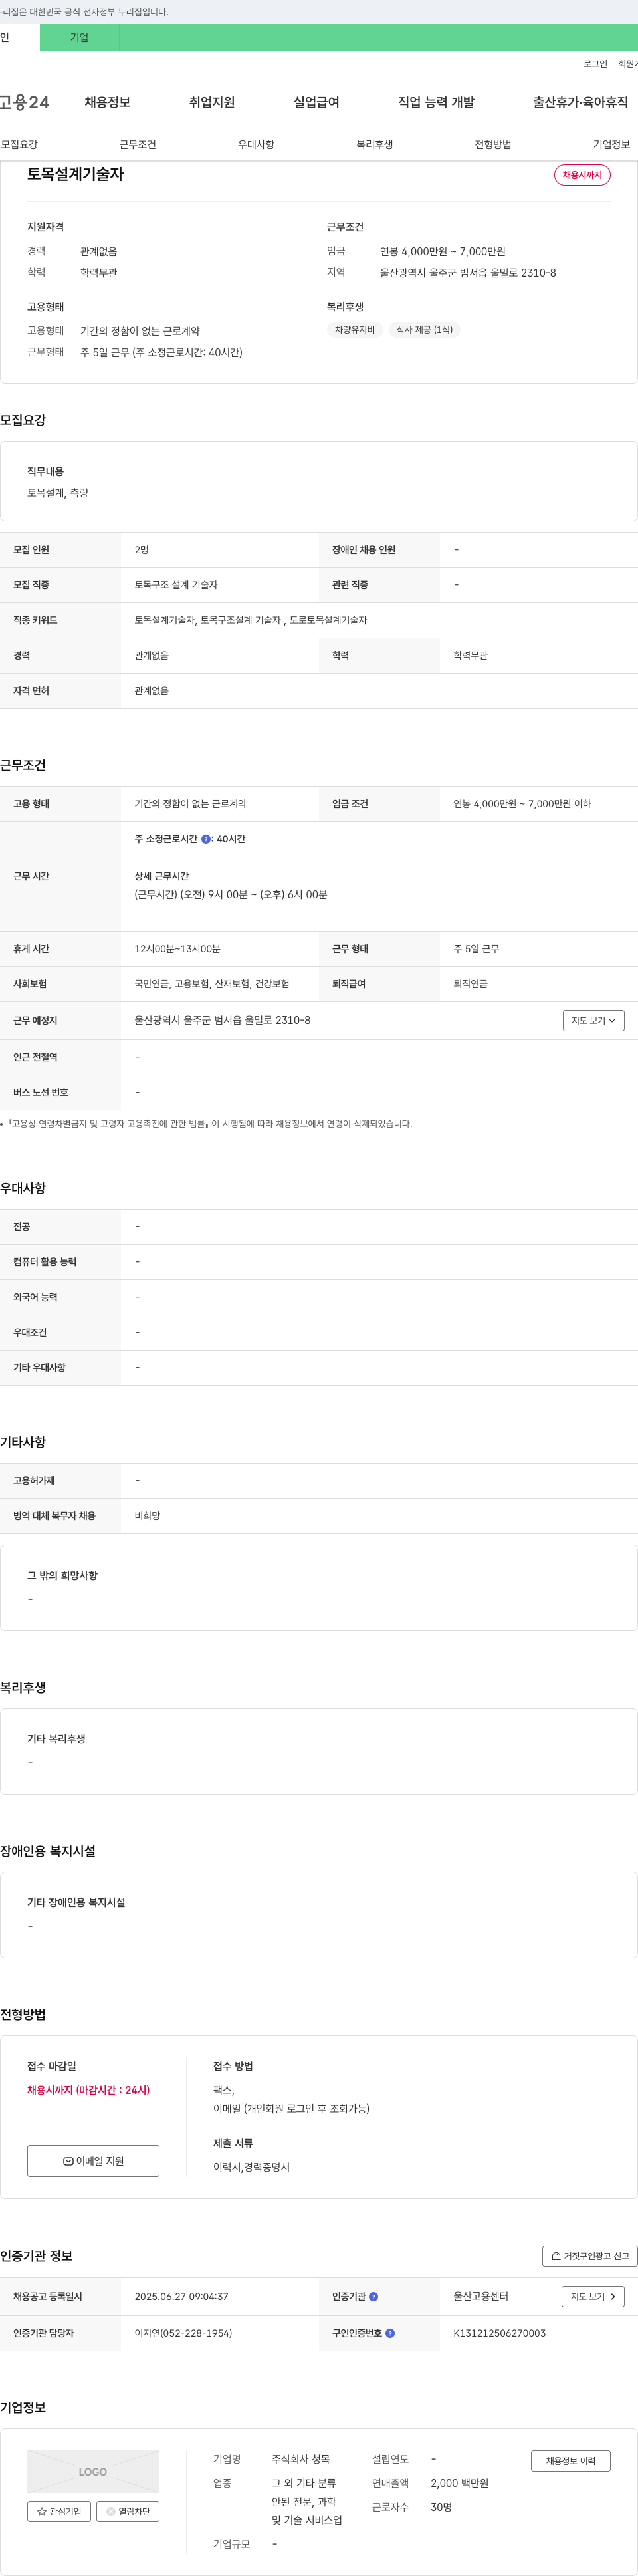Select keyword text 토목설계기술자, 토목구조설계 기술자
This screenshot has height=2576, width=638.
208,620
